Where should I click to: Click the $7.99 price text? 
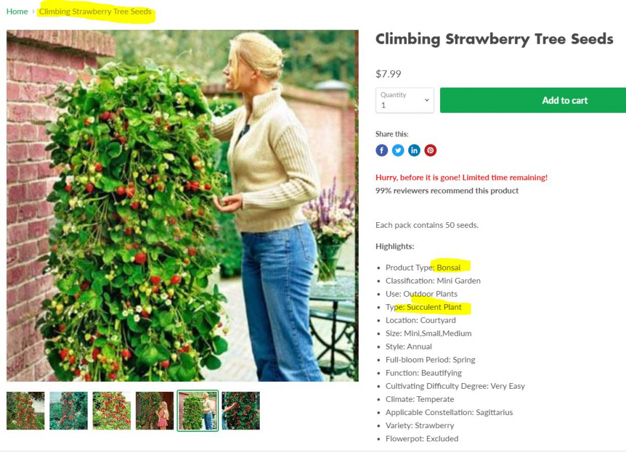point(388,74)
